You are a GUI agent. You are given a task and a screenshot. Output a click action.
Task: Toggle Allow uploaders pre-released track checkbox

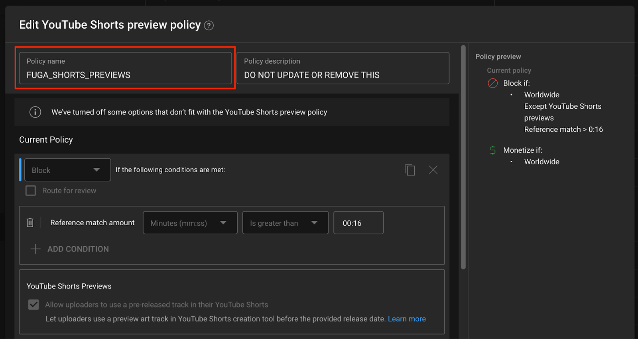(x=33, y=305)
